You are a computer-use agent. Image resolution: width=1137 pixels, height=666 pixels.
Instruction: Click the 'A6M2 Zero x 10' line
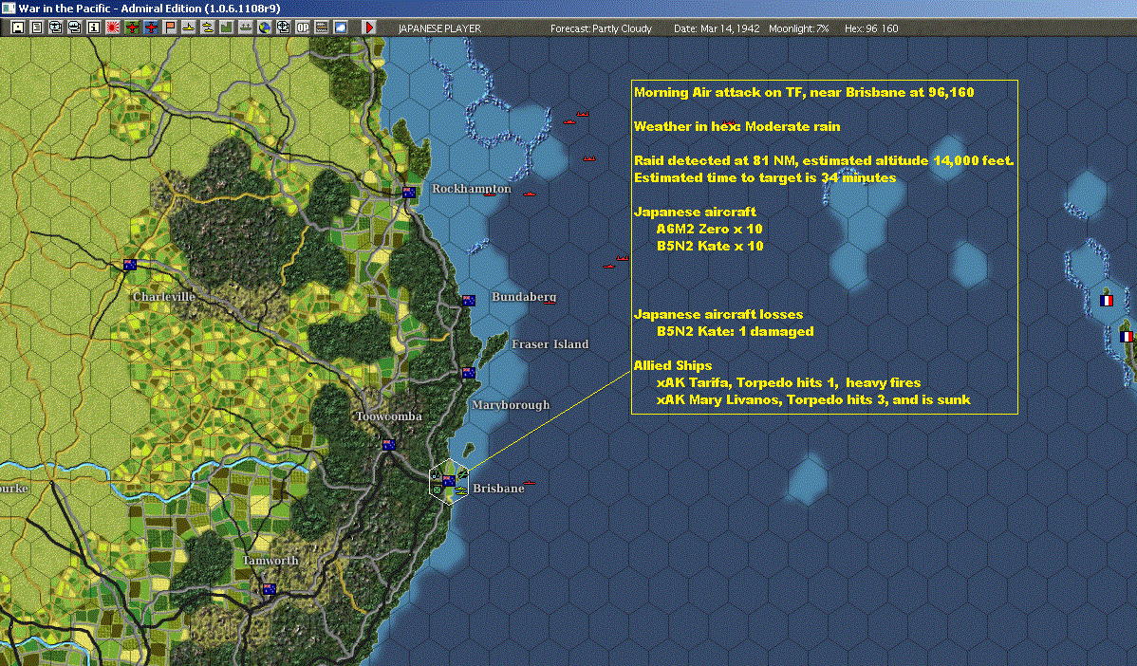(709, 229)
